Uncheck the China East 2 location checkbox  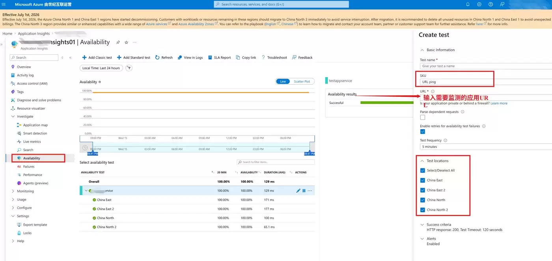pos(423,190)
